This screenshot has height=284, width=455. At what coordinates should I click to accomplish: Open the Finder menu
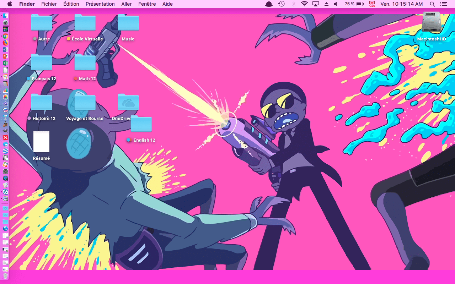[x=27, y=4]
